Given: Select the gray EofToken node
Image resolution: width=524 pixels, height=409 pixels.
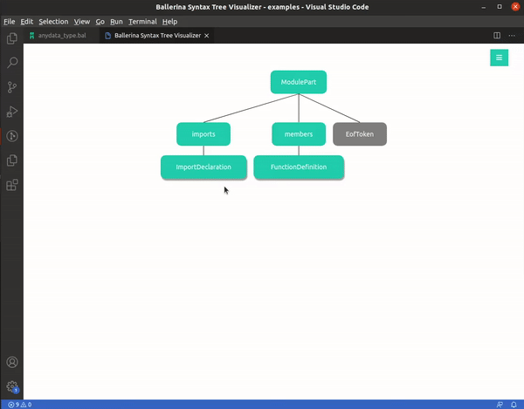Looking at the screenshot, I should click(x=360, y=134).
